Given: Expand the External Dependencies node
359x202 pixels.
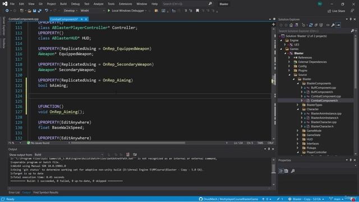Looking at the screenshot, I should click(289, 62).
